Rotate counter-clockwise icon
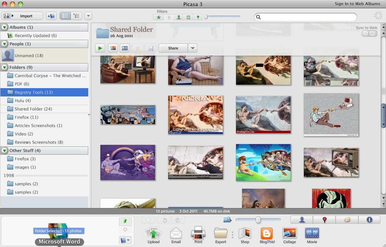 click(x=165, y=220)
